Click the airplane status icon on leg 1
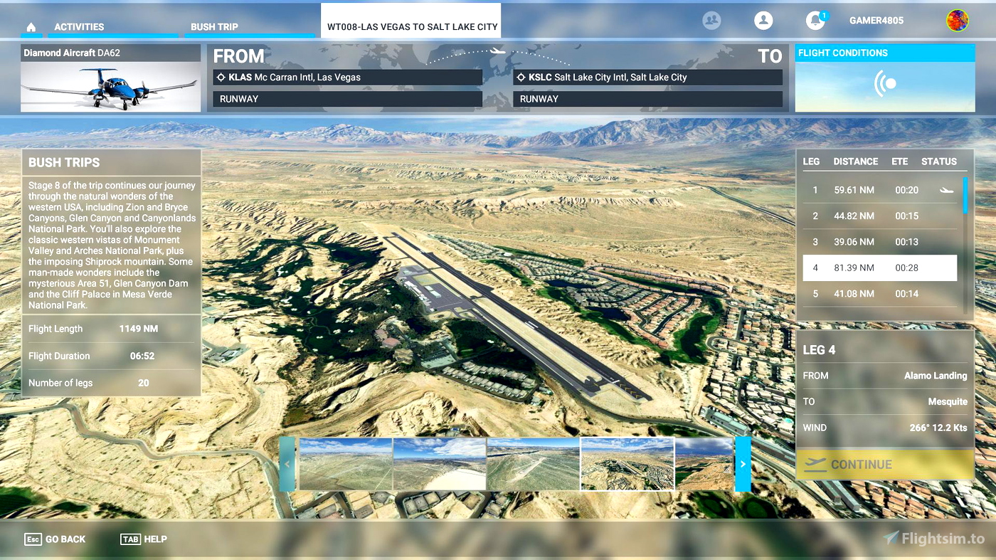The width and height of the screenshot is (996, 560). (946, 190)
